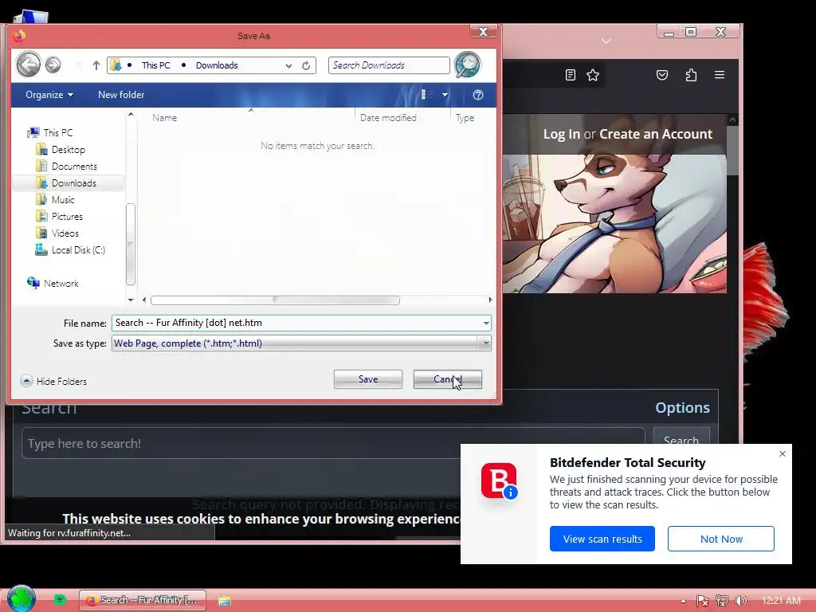Close the Bitdefender notification popup
Screen dimensions: 816x612
(x=783, y=453)
